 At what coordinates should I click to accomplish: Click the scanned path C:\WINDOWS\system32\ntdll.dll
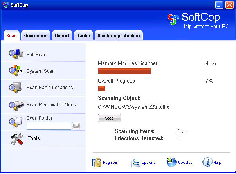point(135,107)
